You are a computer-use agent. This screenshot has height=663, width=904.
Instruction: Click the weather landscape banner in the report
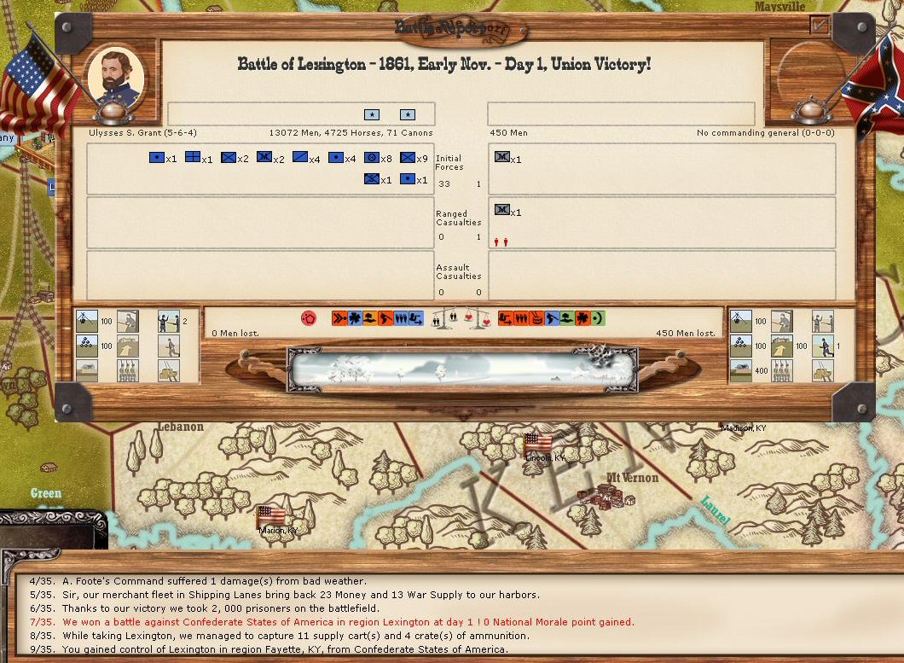[463, 370]
